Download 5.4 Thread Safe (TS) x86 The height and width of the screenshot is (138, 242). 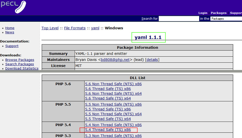coord(108,130)
